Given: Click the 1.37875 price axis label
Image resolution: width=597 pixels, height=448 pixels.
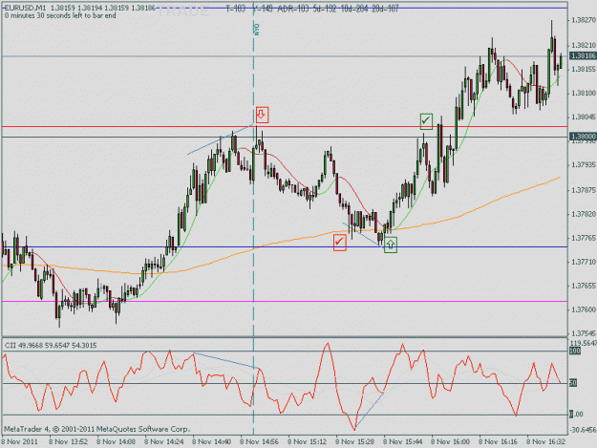Looking at the screenshot, I should point(584,190).
